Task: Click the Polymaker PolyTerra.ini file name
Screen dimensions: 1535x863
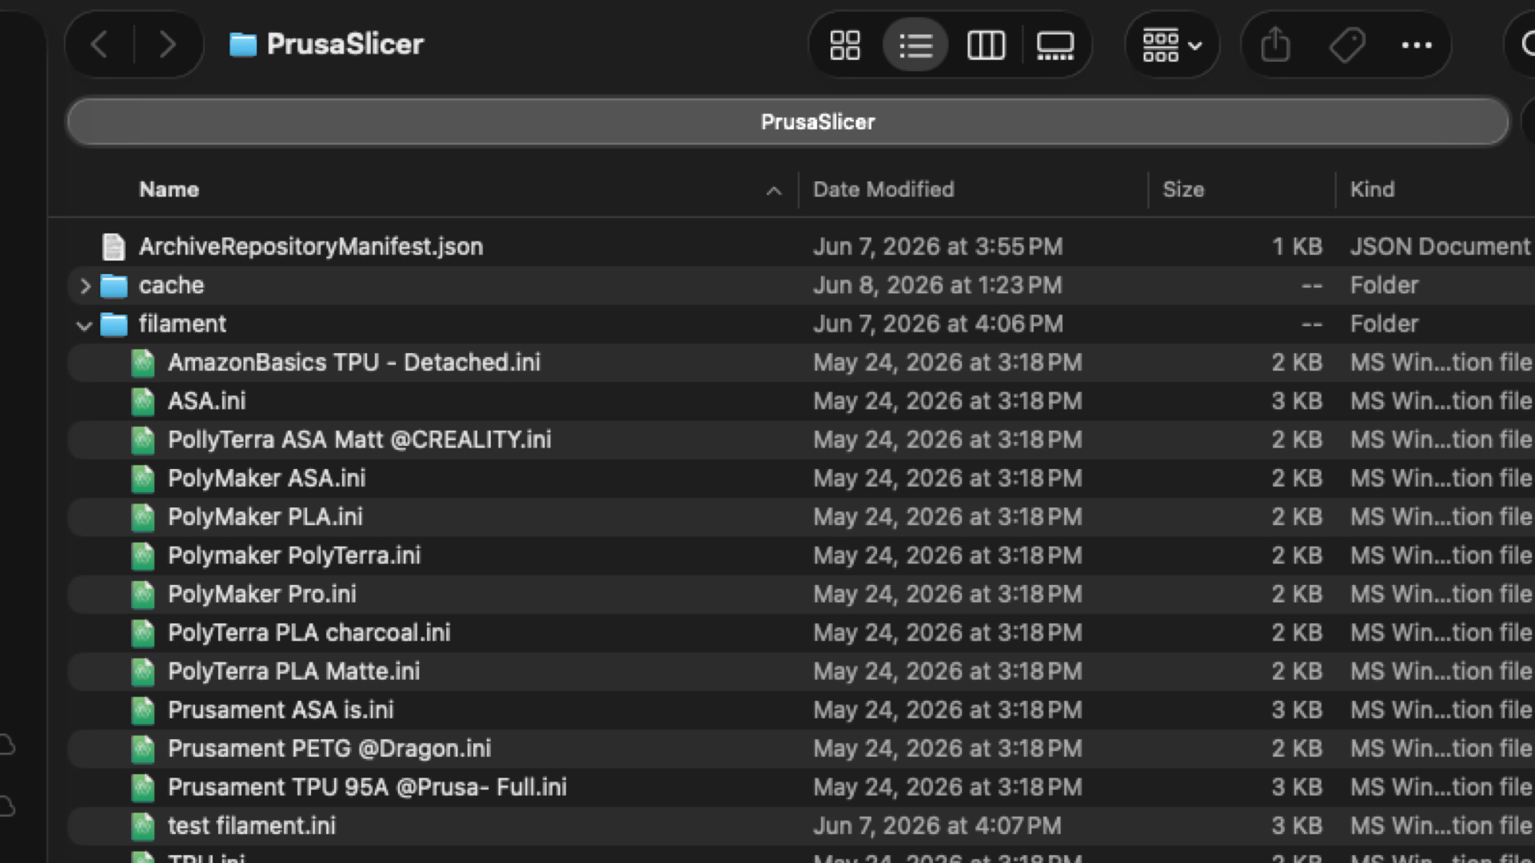Action: [294, 556]
